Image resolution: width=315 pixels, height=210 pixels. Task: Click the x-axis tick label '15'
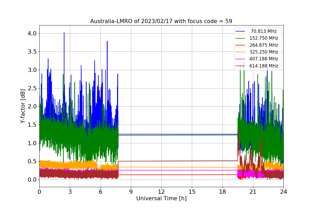click(x=192, y=192)
